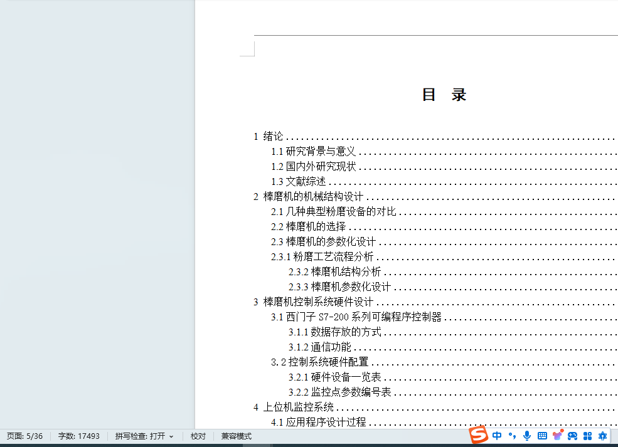Screen dimensions: 618x447
Task: Click TOC entry 1.3 文献综述
Action: (299, 181)
